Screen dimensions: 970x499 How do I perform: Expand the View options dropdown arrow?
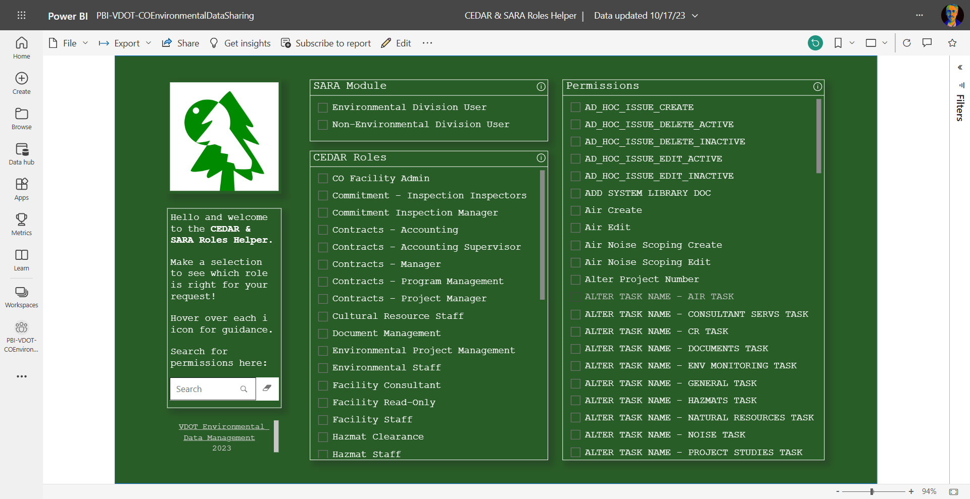[x=885, y=43]
